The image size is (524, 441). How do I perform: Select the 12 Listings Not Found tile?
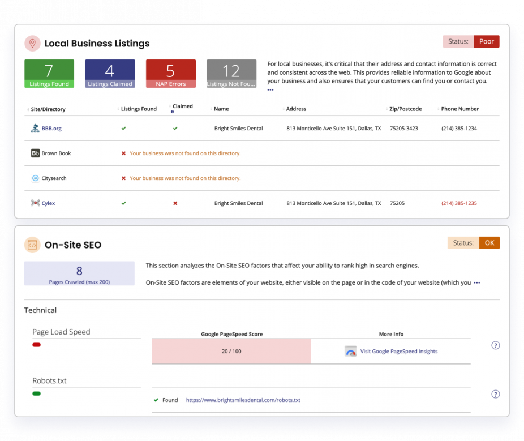pos(231,74)
